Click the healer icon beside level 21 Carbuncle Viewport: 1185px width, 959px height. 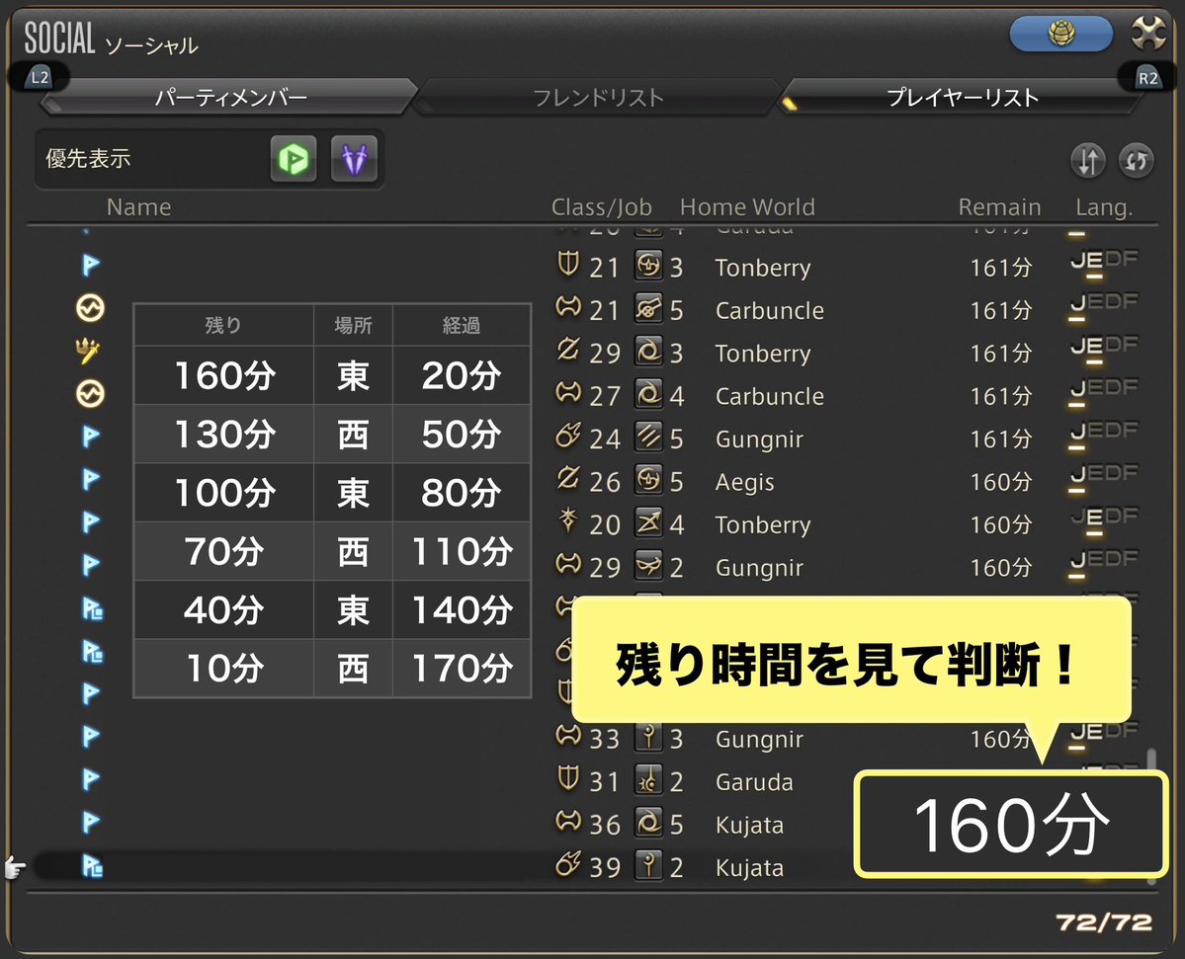tap(568, 307)
